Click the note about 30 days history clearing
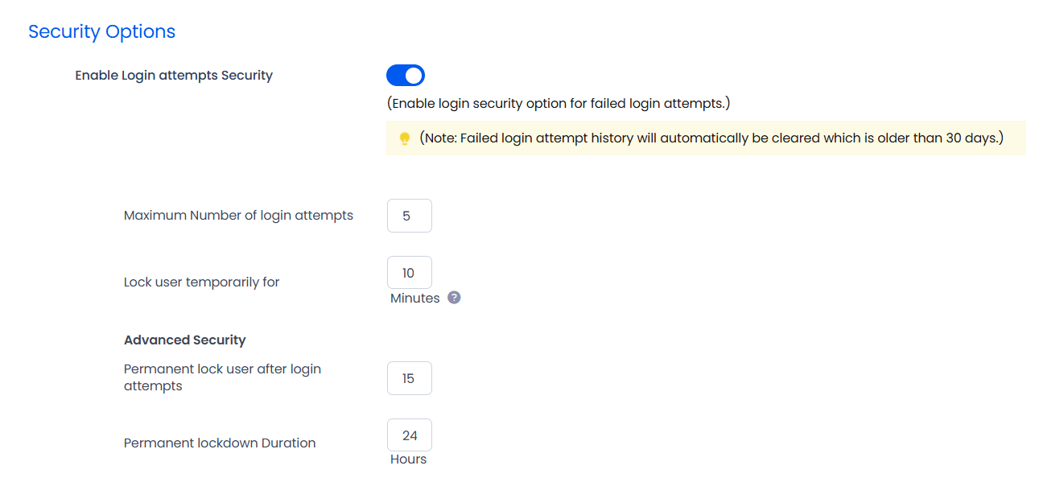The height and width of the screenshot is (478, 1043). coord(711,138)
